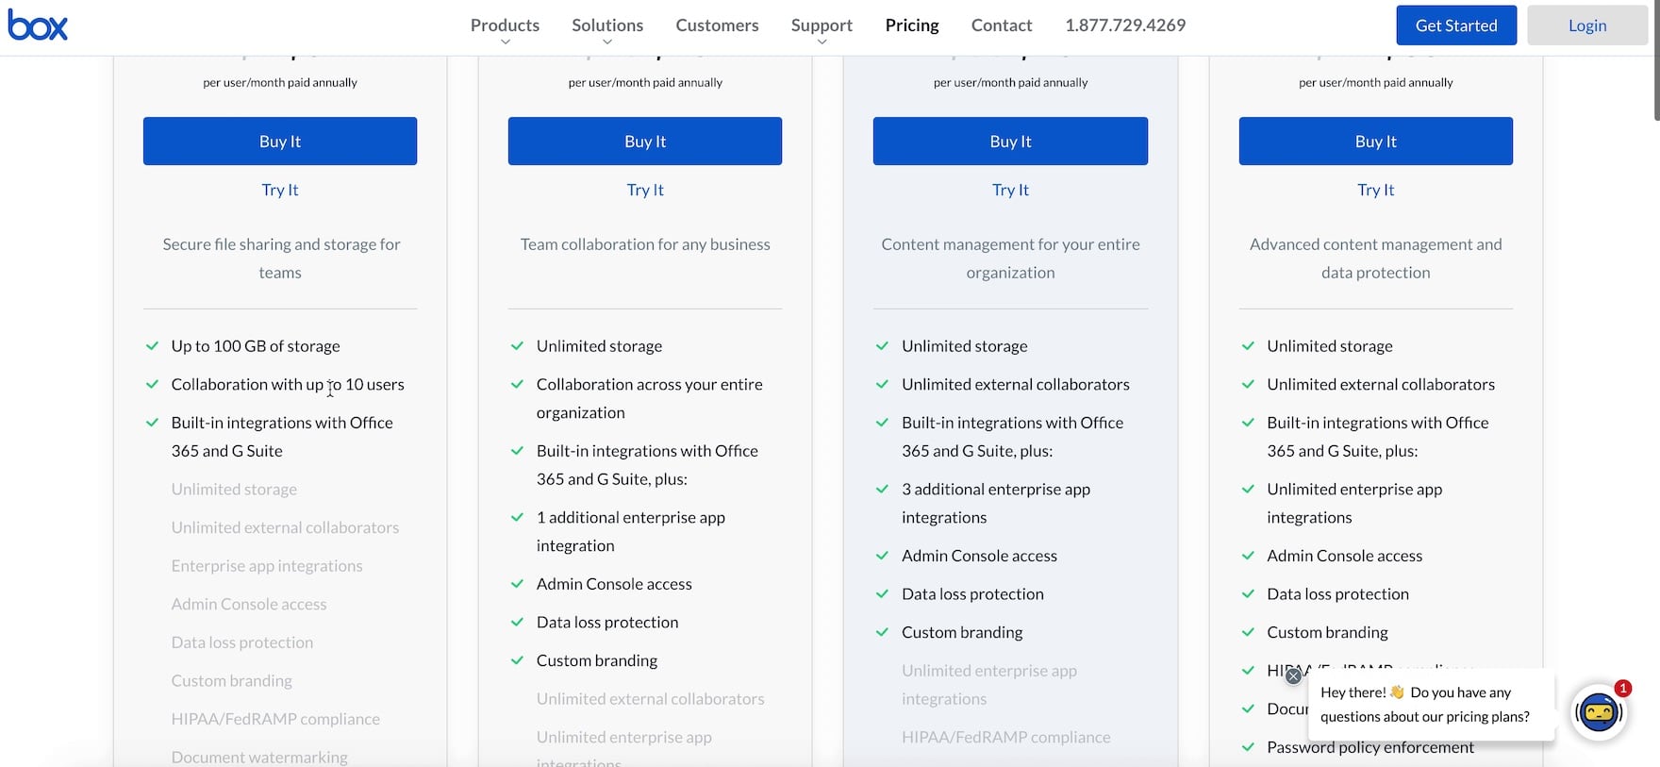
Task: Click the Login button
Action: pos(1586,25)
